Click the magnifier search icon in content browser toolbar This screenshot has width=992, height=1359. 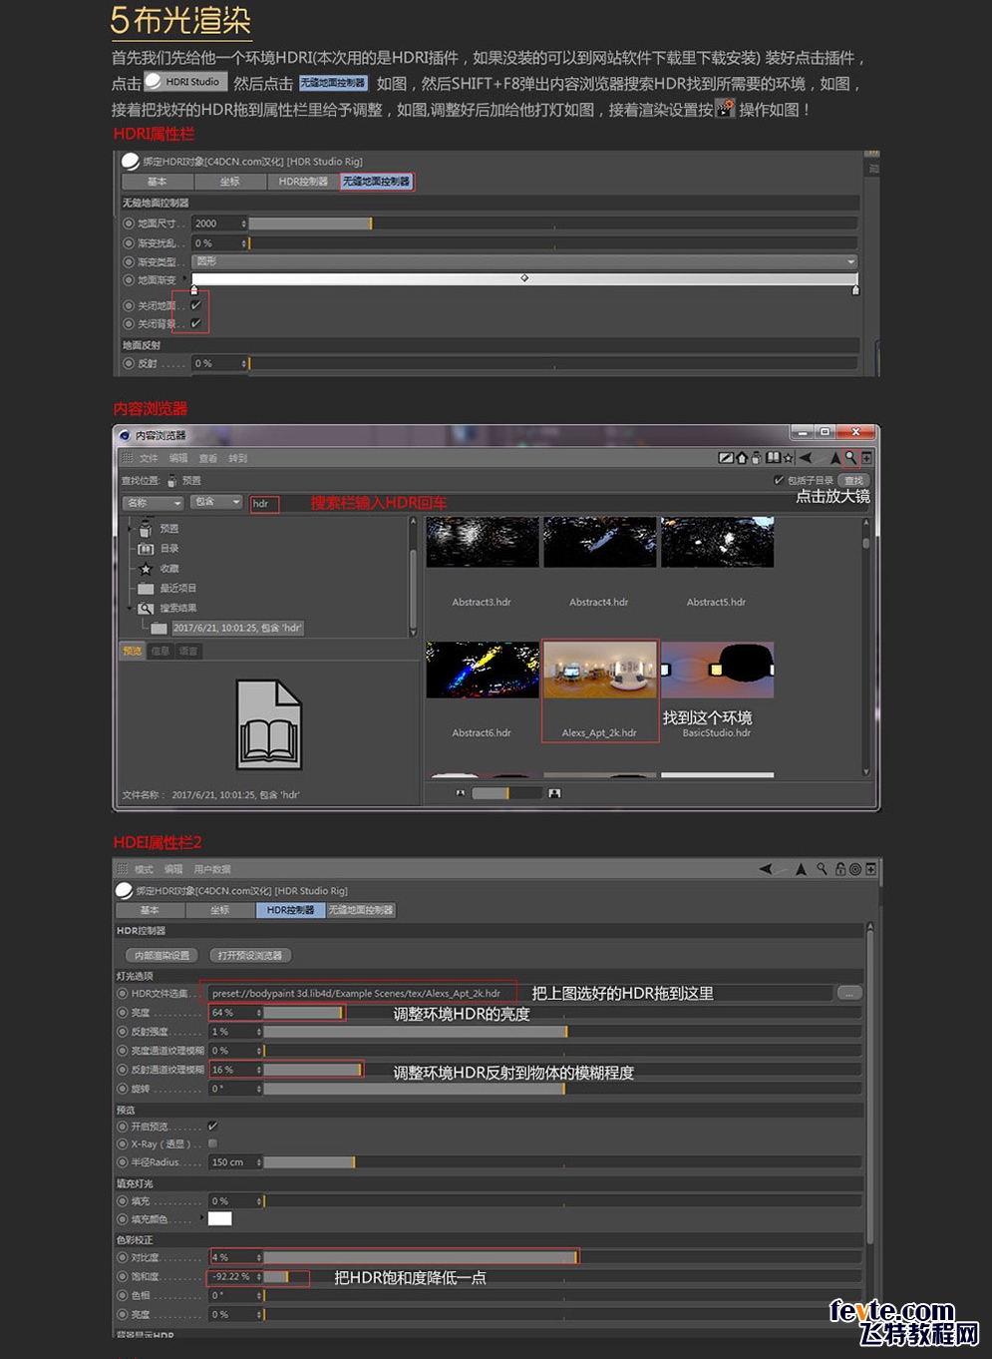[849, 458]
